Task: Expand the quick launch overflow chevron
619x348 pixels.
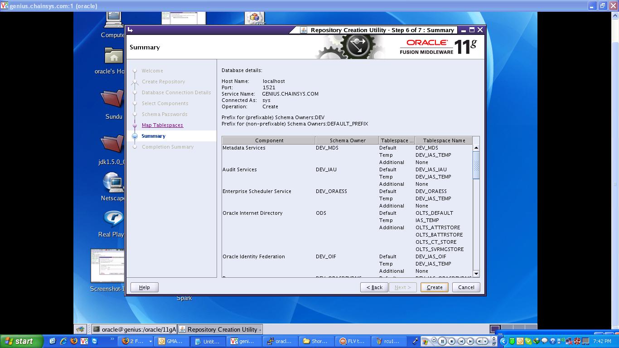Action: pos(113,340)
